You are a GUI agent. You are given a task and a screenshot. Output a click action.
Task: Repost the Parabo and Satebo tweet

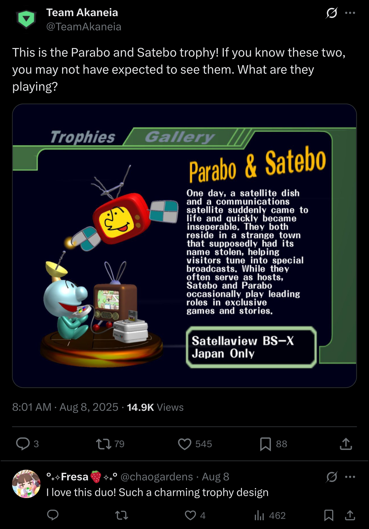coord(104,444)
